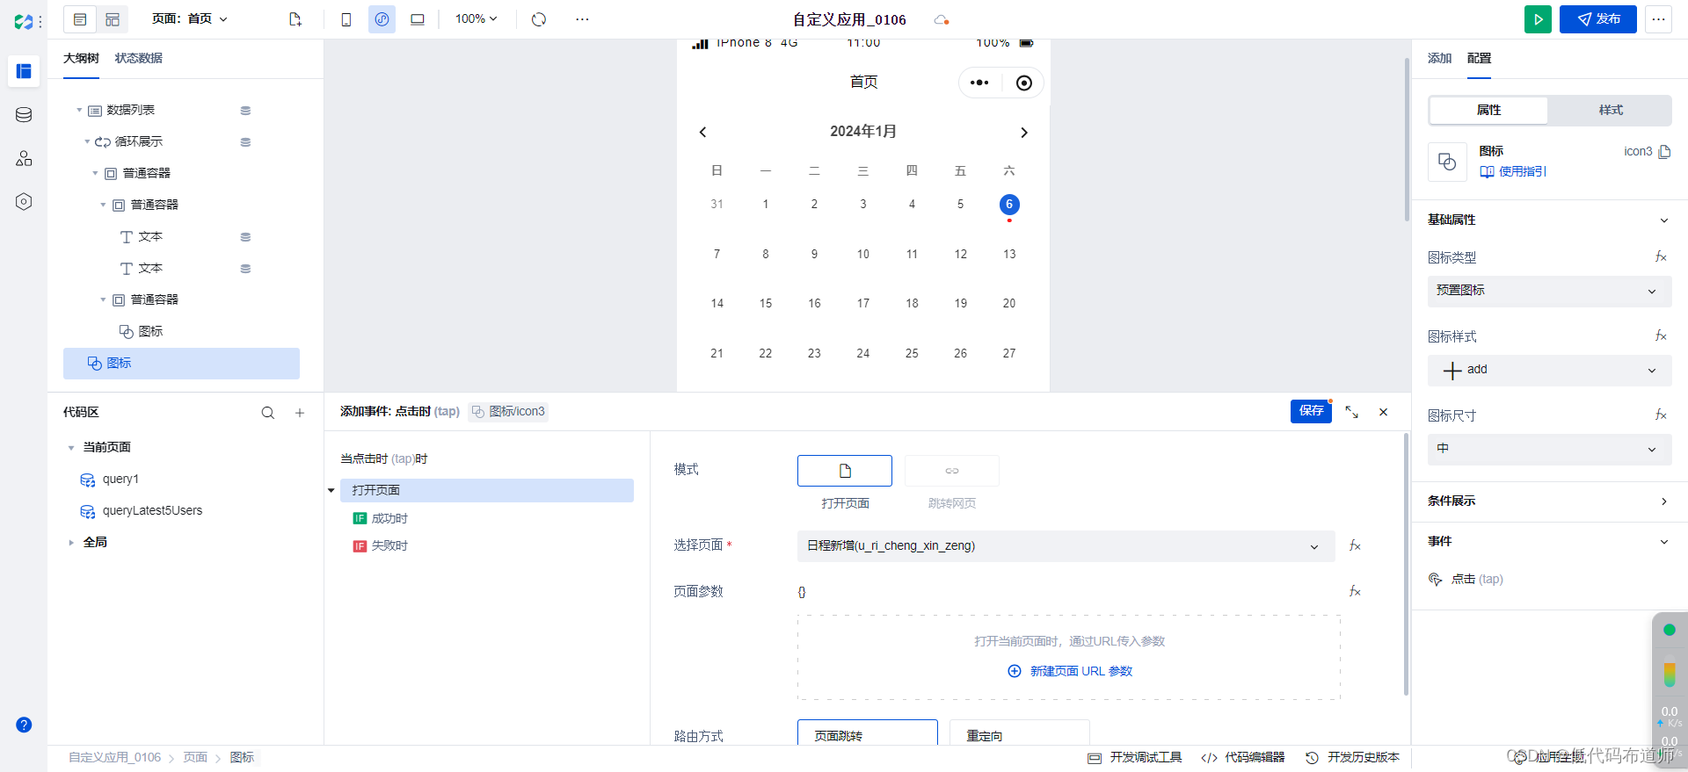Select the mini program preview mode
The width and height of the screenshot is (1688, 772).
pos(382,19)
